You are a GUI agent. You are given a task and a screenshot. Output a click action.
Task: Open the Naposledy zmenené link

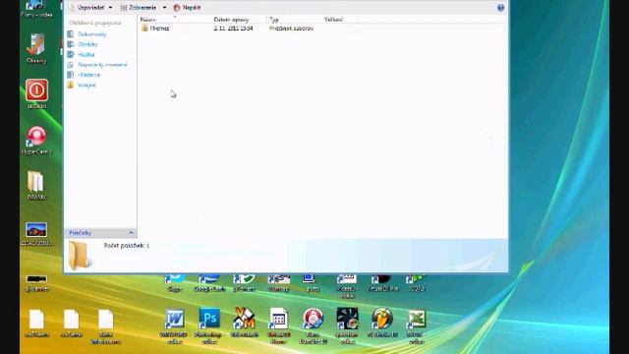tap(102, 65)
